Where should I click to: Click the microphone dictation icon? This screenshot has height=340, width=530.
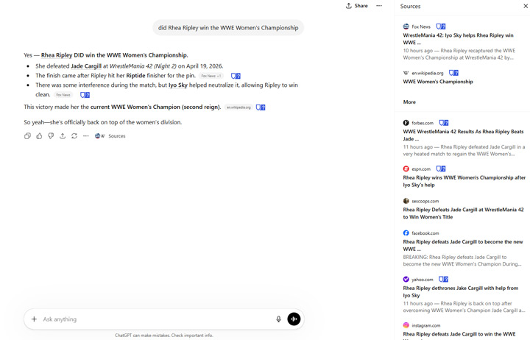pyautogui.click(x=278, y=319)
